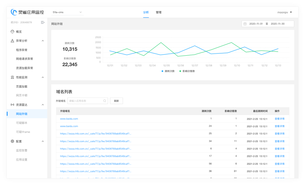Select the 分析 tab

coord(146,12)
